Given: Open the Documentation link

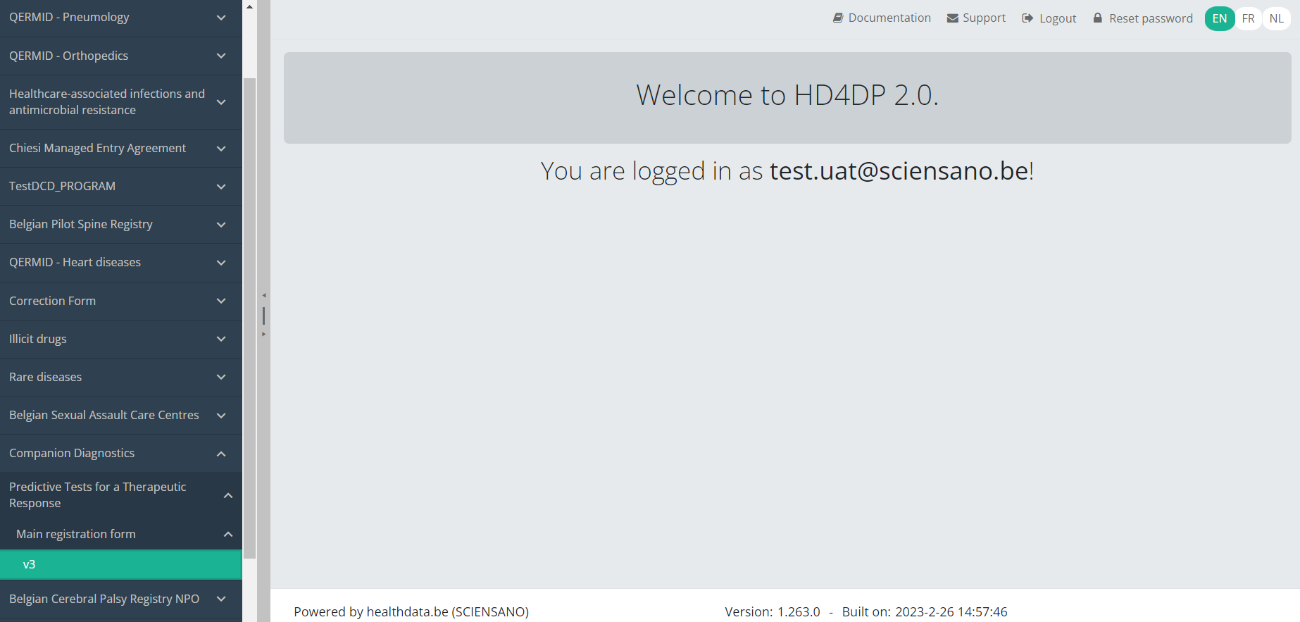Looking at the screenshot, I should pos(889,18).
